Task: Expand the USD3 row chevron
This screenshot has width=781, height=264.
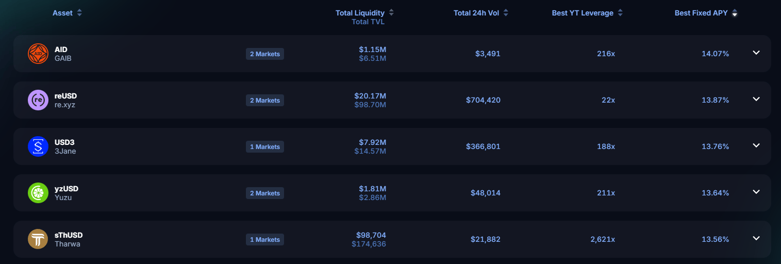Action: click(x=756, y=145)
